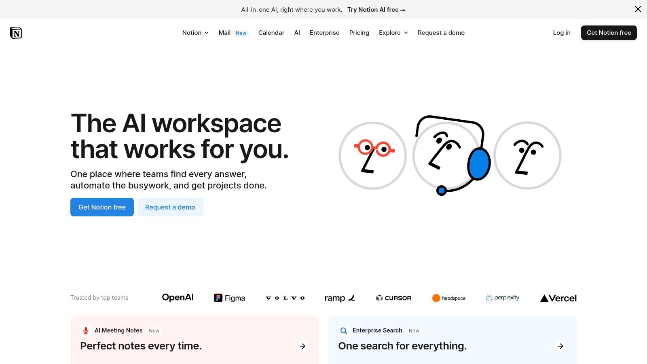Viewport: 647px width, 364px height.
Task: Follow the Try Notion AI free link
Action: [376, 9]
